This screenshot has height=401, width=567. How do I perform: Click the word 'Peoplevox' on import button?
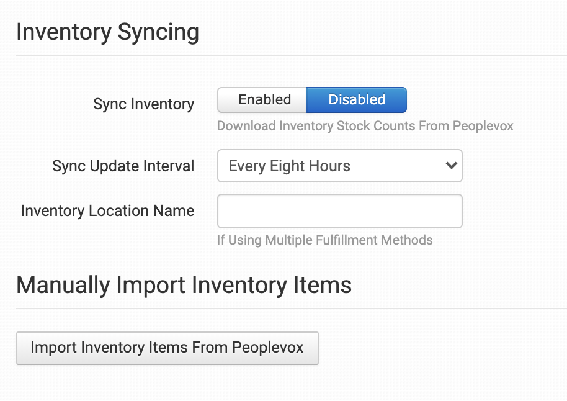pos(268,347)
